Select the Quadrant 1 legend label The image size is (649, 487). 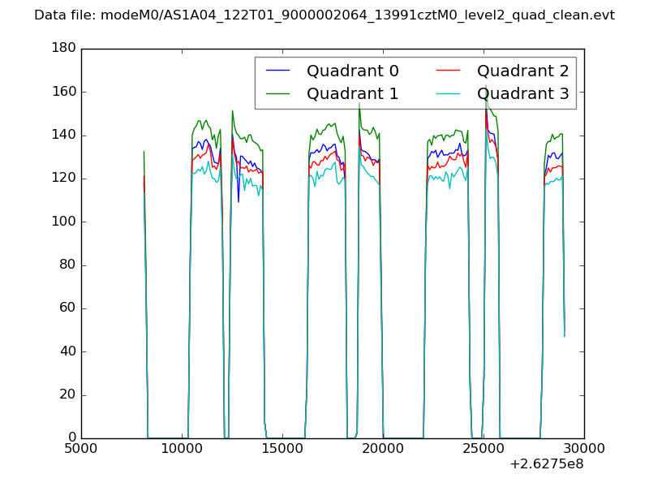(352, 94)
